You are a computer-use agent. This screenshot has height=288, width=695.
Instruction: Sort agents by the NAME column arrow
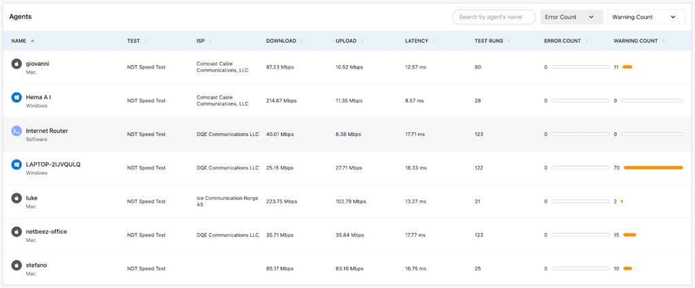pyautogui.click(x=33, y=41)
